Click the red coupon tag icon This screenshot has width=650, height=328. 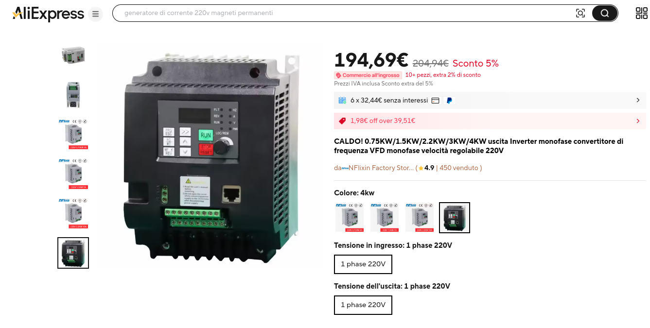pos(342,121)
